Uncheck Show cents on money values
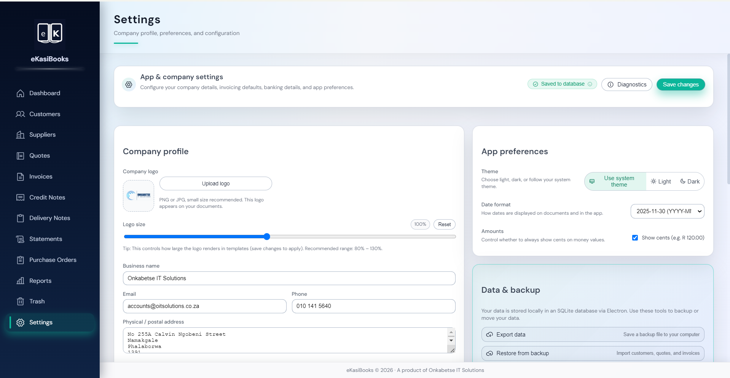730x378 pixels. click(x=634, y=237)
